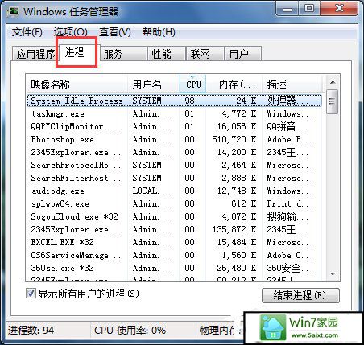Screen dimensions: 364x345
Task: Sort processes by the CPU column
Action: (x=193, y=84)
